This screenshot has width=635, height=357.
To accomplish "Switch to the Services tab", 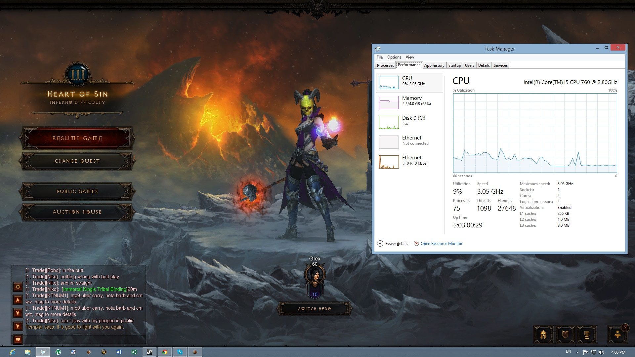I will (500, 65).
